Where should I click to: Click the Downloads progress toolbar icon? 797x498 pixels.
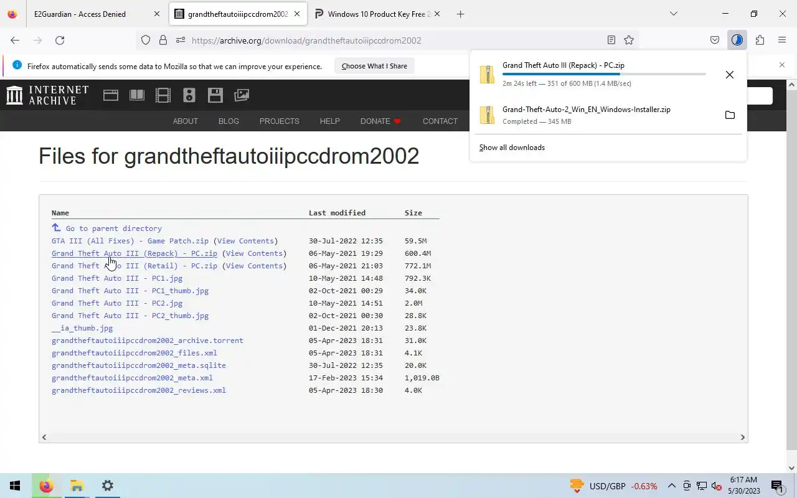[737, 40]
